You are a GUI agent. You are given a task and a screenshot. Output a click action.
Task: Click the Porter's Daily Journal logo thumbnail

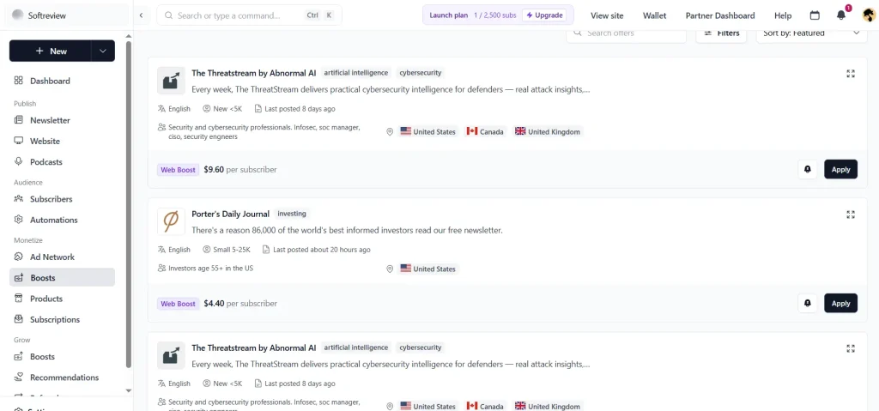click(x=171, y=221)
